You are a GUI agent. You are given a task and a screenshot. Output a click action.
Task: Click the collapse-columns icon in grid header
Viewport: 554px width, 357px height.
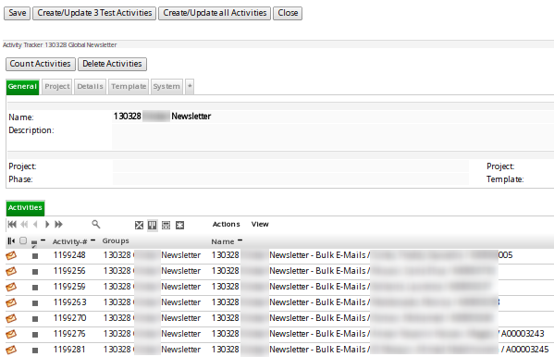point(11,241)
